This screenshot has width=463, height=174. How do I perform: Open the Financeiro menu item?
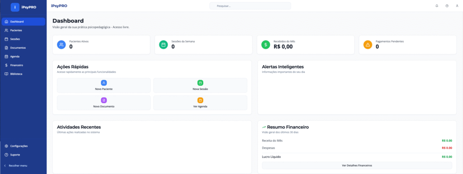click(x=24, y=65)
